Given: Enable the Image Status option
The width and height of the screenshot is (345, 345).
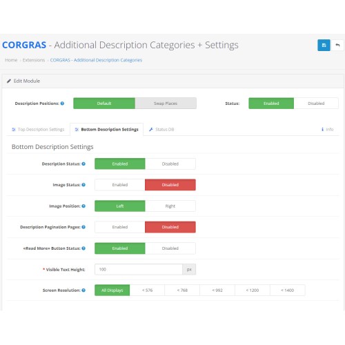Looking at the screenshot, I should [120, 185].
